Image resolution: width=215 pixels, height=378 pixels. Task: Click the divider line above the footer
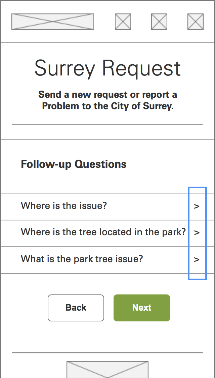[107, 353]
